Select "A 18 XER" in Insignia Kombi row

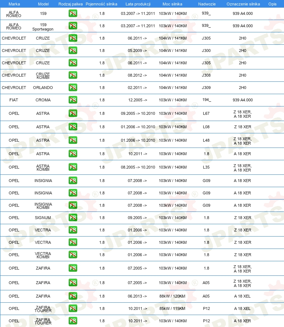coord(242,205)
